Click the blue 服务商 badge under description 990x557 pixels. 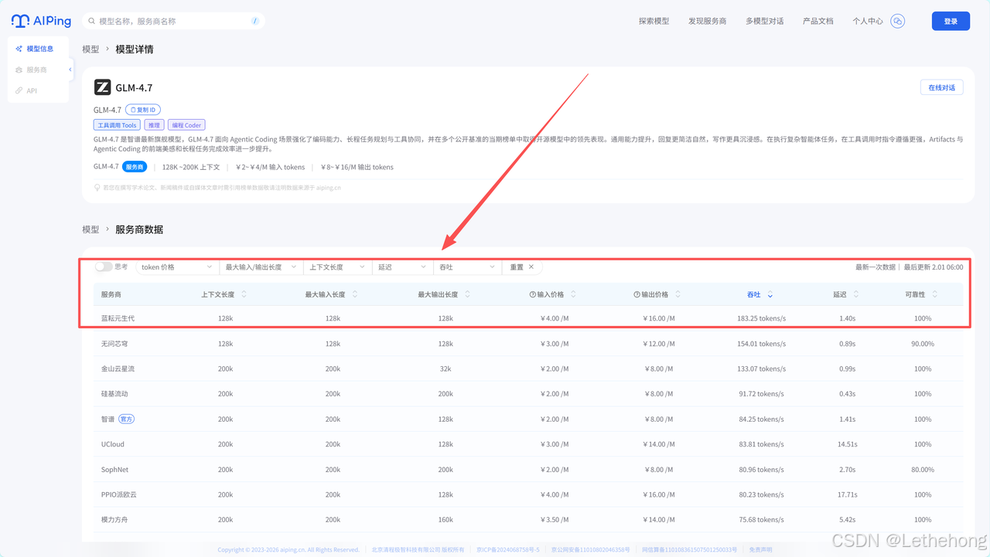[x=135, y=167]
